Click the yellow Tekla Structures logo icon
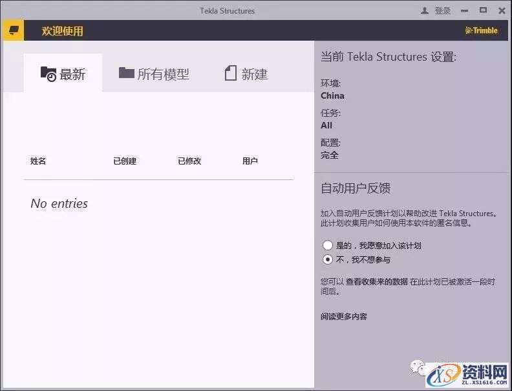Viewport: 512px width, 391px height. coord(12,30)
